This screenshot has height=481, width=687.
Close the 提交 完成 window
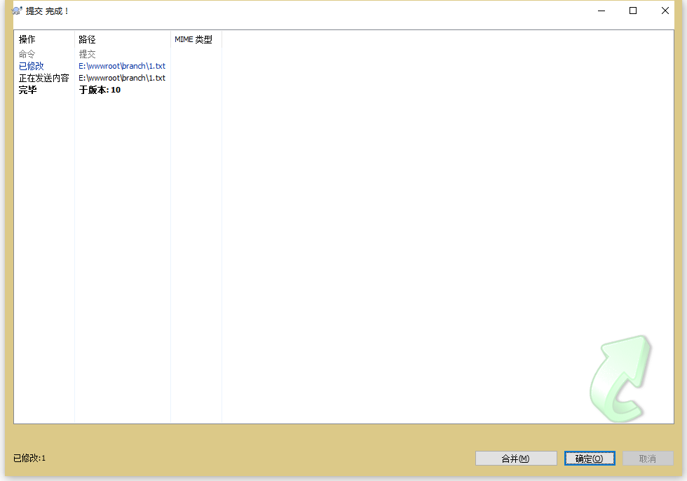click(665, 11)
